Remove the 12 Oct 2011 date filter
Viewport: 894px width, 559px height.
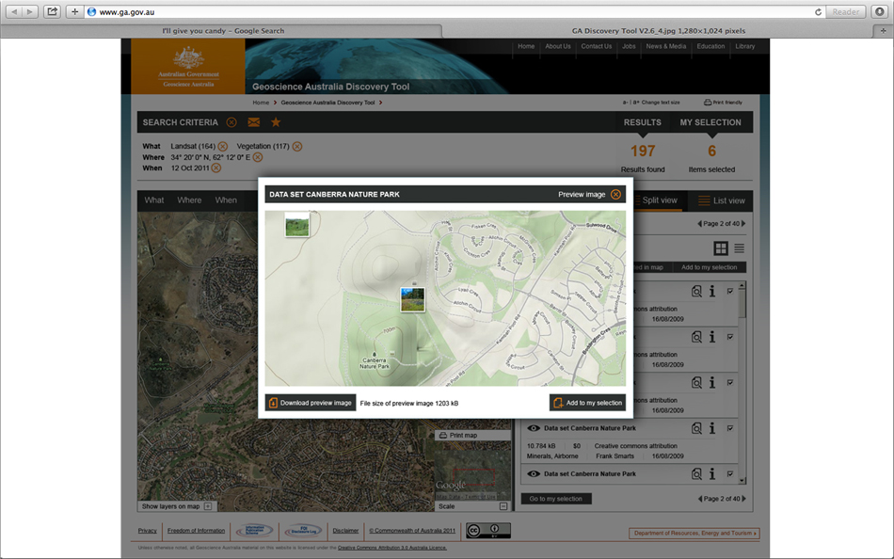pos(216,168)
